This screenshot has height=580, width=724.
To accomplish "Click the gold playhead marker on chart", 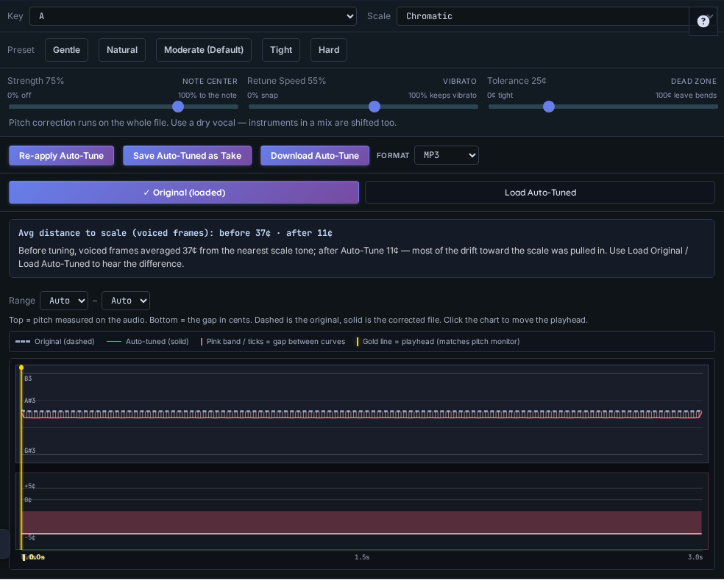I will pyautogui.click(x=21, y=368).
